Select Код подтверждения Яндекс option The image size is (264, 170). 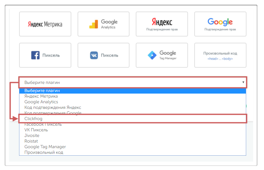[53, 108]
